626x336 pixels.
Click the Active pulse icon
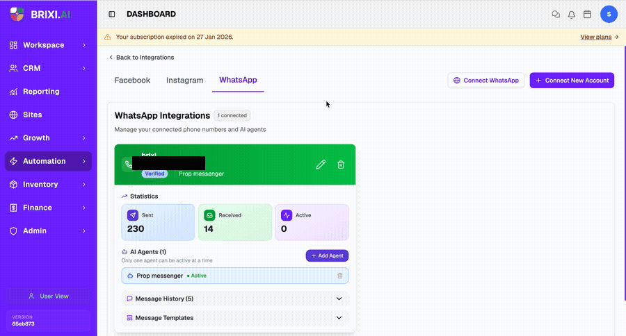287,215
